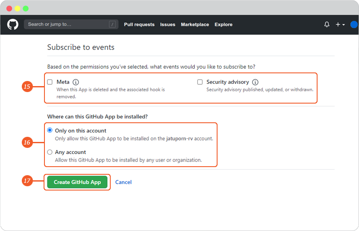Focus the Search or jump to field

pyautogui.click(x=71, y=24)
